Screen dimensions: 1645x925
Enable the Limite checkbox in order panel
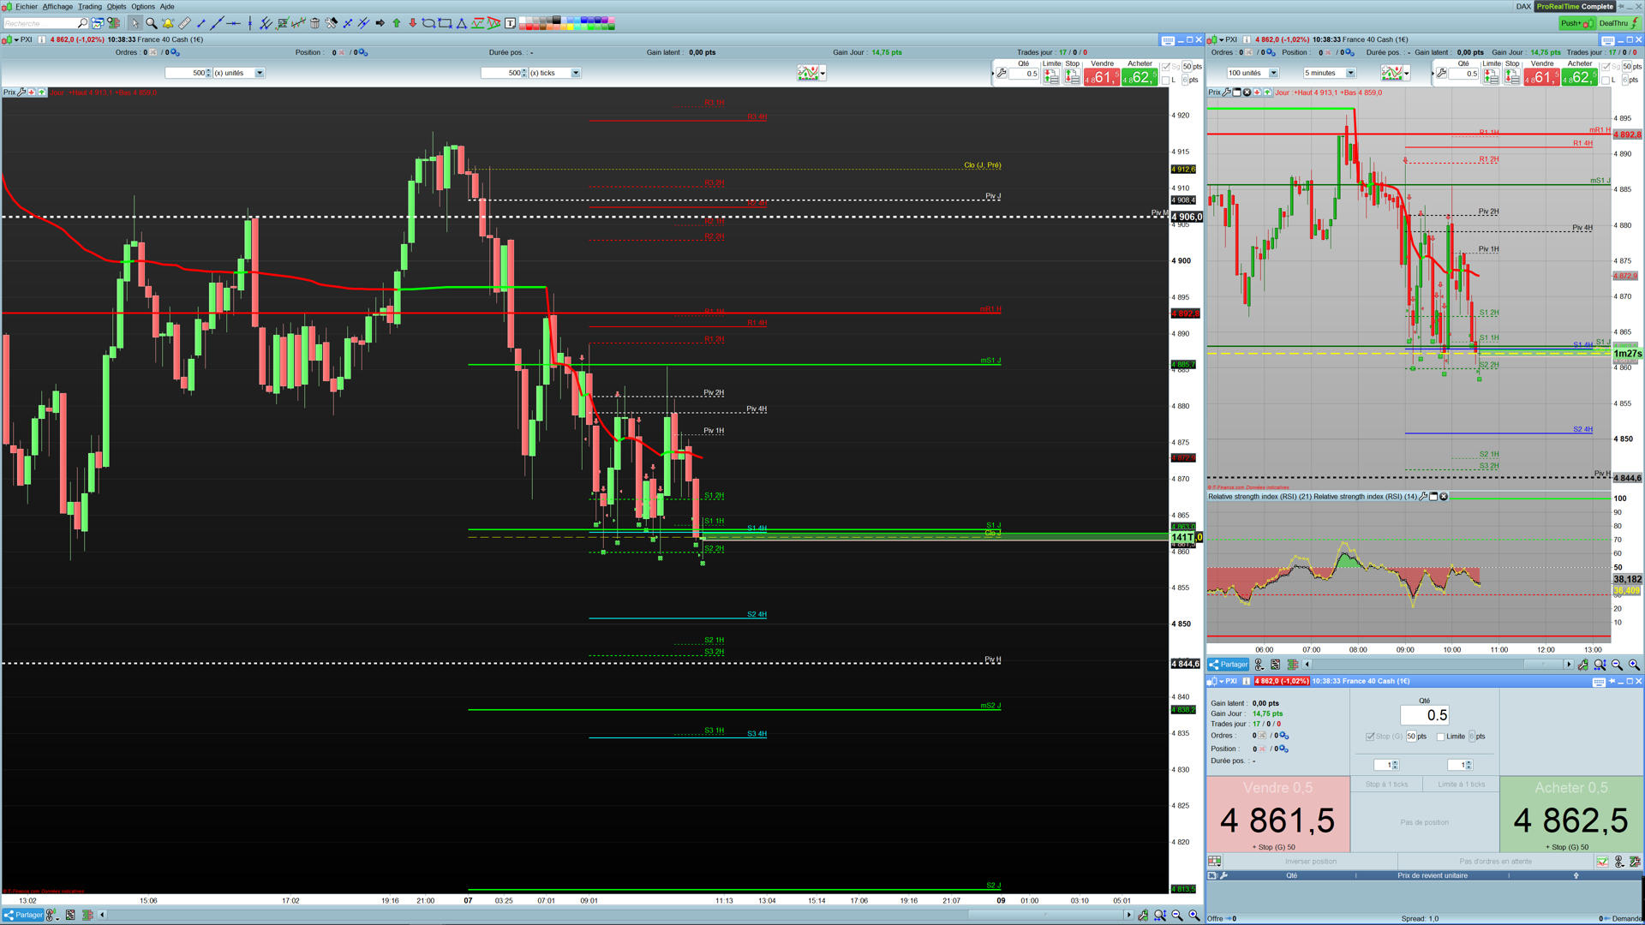(1441, 737)
